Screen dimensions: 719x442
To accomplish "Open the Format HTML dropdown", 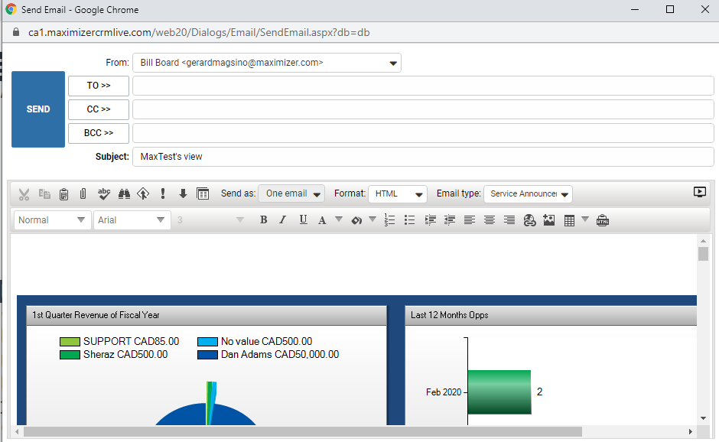I will [x=398, y=193].
